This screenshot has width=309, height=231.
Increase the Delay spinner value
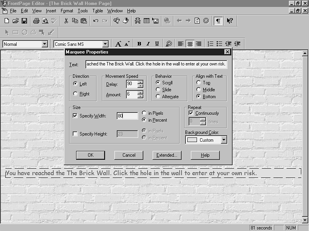coord(140,82)
